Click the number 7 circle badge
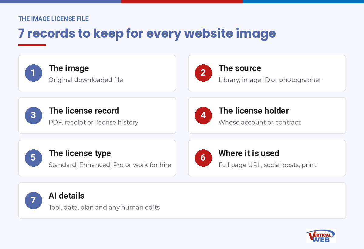The width and height of the screenshot is (364, 249). [33, 200]
